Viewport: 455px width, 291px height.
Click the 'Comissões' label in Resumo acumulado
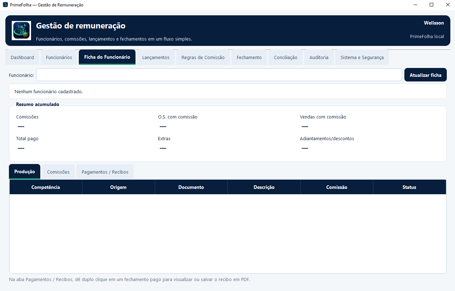pyautogui.click(x=27, y=117)
